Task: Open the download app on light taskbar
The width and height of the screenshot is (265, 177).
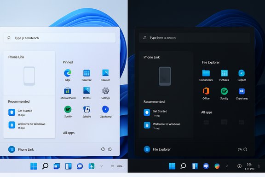Action: pyautogui.click(x=92, y=166)
